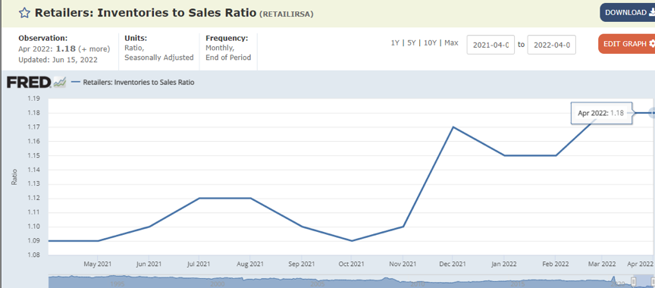655x288 pixels.
Task: Click the favorite star icon beside the title
Action: pos(25,13)
